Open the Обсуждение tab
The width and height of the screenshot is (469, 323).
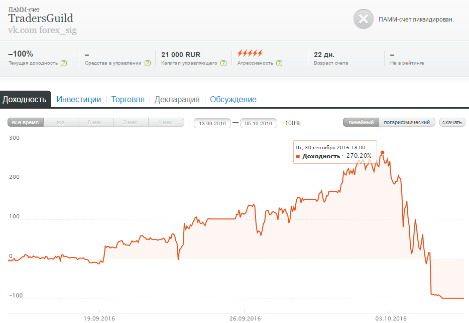(x=233, y=99)
